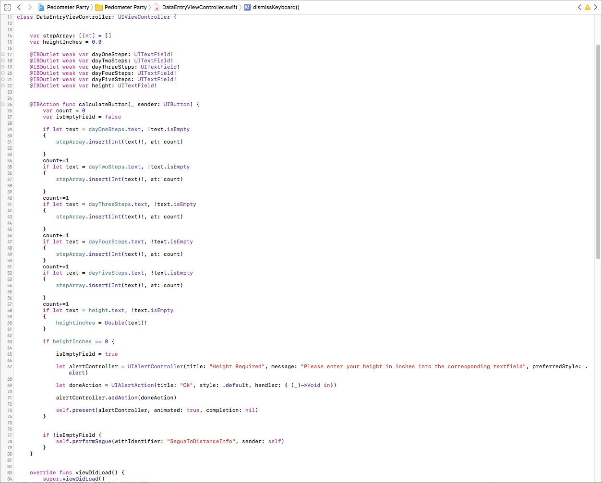
Task: Jump to the previous issue arrow
Action: tap(579, 7)
